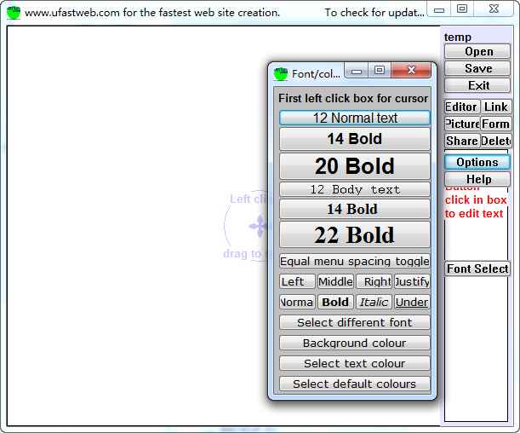This screenshot has width=520, height=433.
Task: Click Select different font
Action: 355,322
